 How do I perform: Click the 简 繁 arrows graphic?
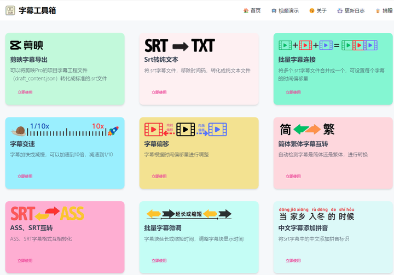(x=307, y=130)
